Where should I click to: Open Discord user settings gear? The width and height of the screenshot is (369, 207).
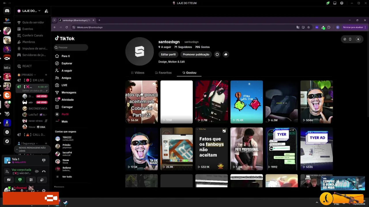[x=44, y=190]
